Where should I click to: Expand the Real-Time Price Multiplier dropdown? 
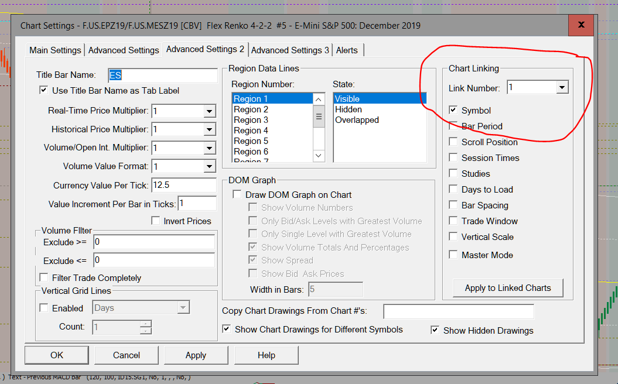click(209, 111)
